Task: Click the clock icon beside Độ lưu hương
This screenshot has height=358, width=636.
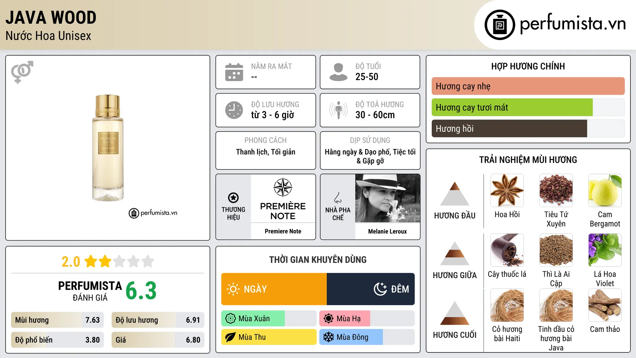Action: 234,110
